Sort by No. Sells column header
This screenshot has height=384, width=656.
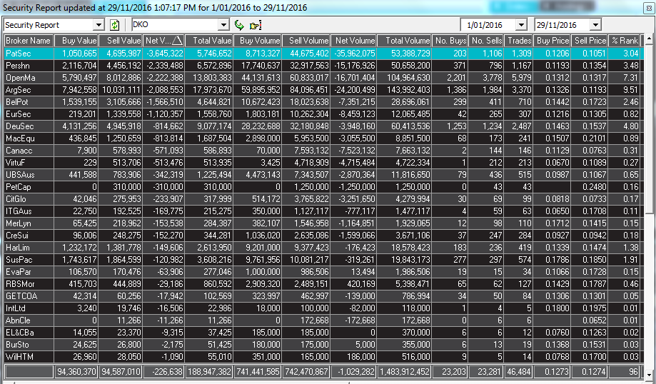[x=486, y=41]
